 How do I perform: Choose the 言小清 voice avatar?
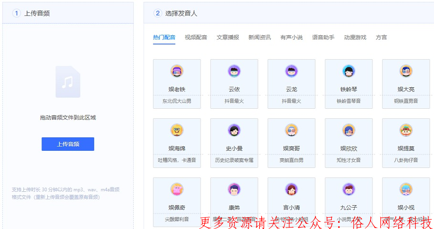click(x=291, y=189)
